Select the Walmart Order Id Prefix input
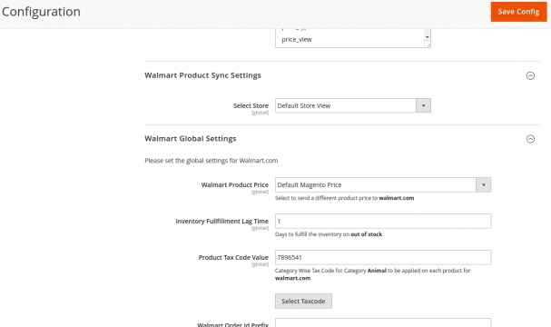The height and width of the screenshot is (327, 551). (383, 322)
